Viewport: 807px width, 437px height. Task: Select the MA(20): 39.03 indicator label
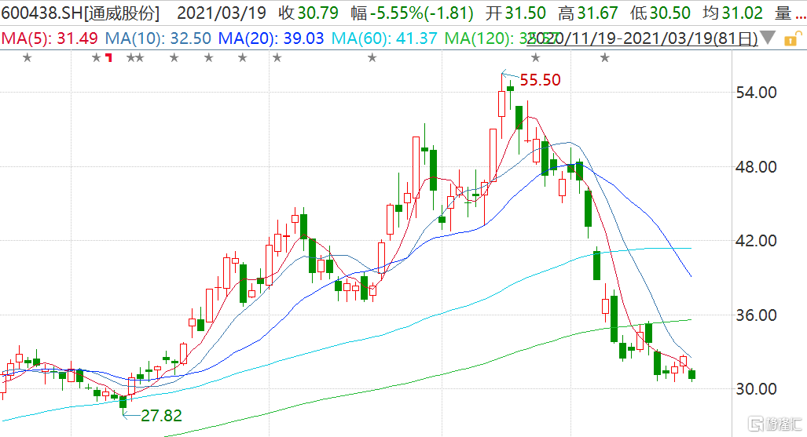tap(271, 38)
